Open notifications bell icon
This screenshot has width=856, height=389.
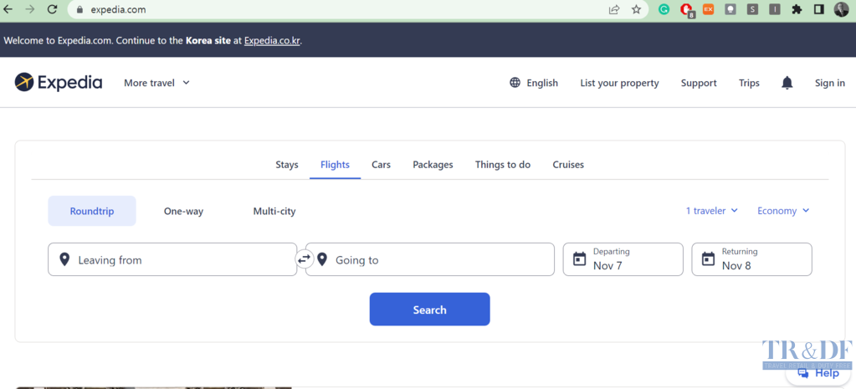click(787, 83)
